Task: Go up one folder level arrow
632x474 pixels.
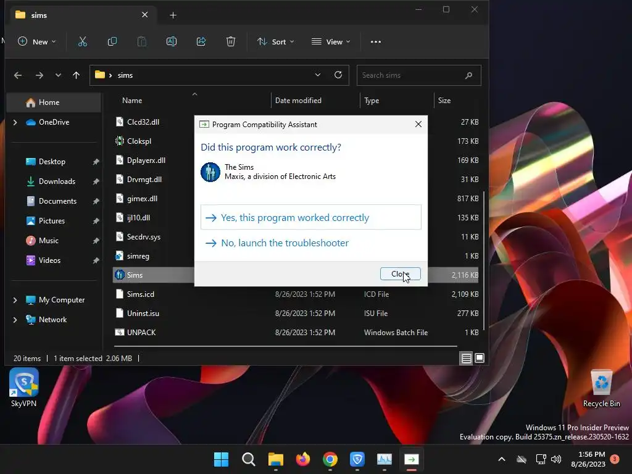Action: pyautogui.click(x=76, y=75)
